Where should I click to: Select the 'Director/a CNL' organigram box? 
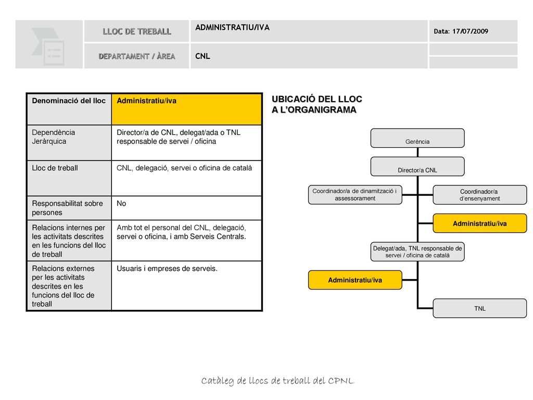pyautogui.click(x=417, y=166)
